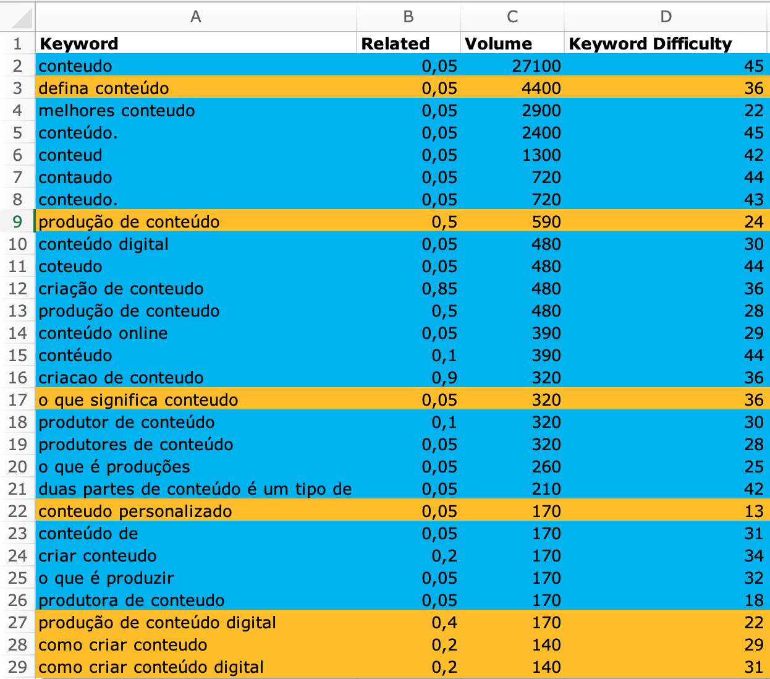
Task: Click the volume cell showing 27100
Action: [x=512, y=66]
